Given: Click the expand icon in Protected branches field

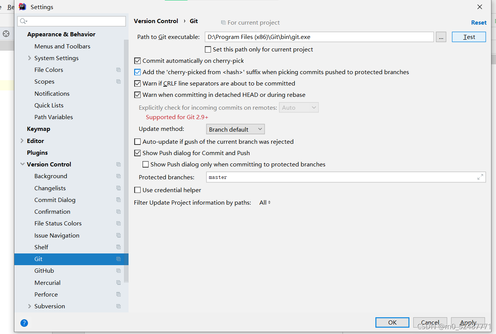Looking at the screenshot, I should click(x=480, y=177).
